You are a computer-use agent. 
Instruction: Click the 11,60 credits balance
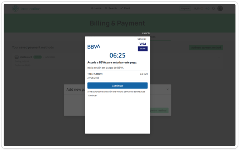198,8
